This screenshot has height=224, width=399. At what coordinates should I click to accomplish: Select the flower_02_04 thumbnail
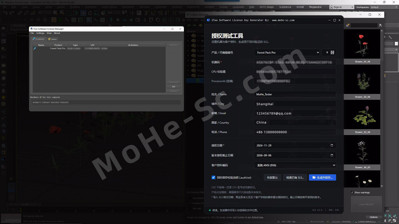tap(362, 82)
